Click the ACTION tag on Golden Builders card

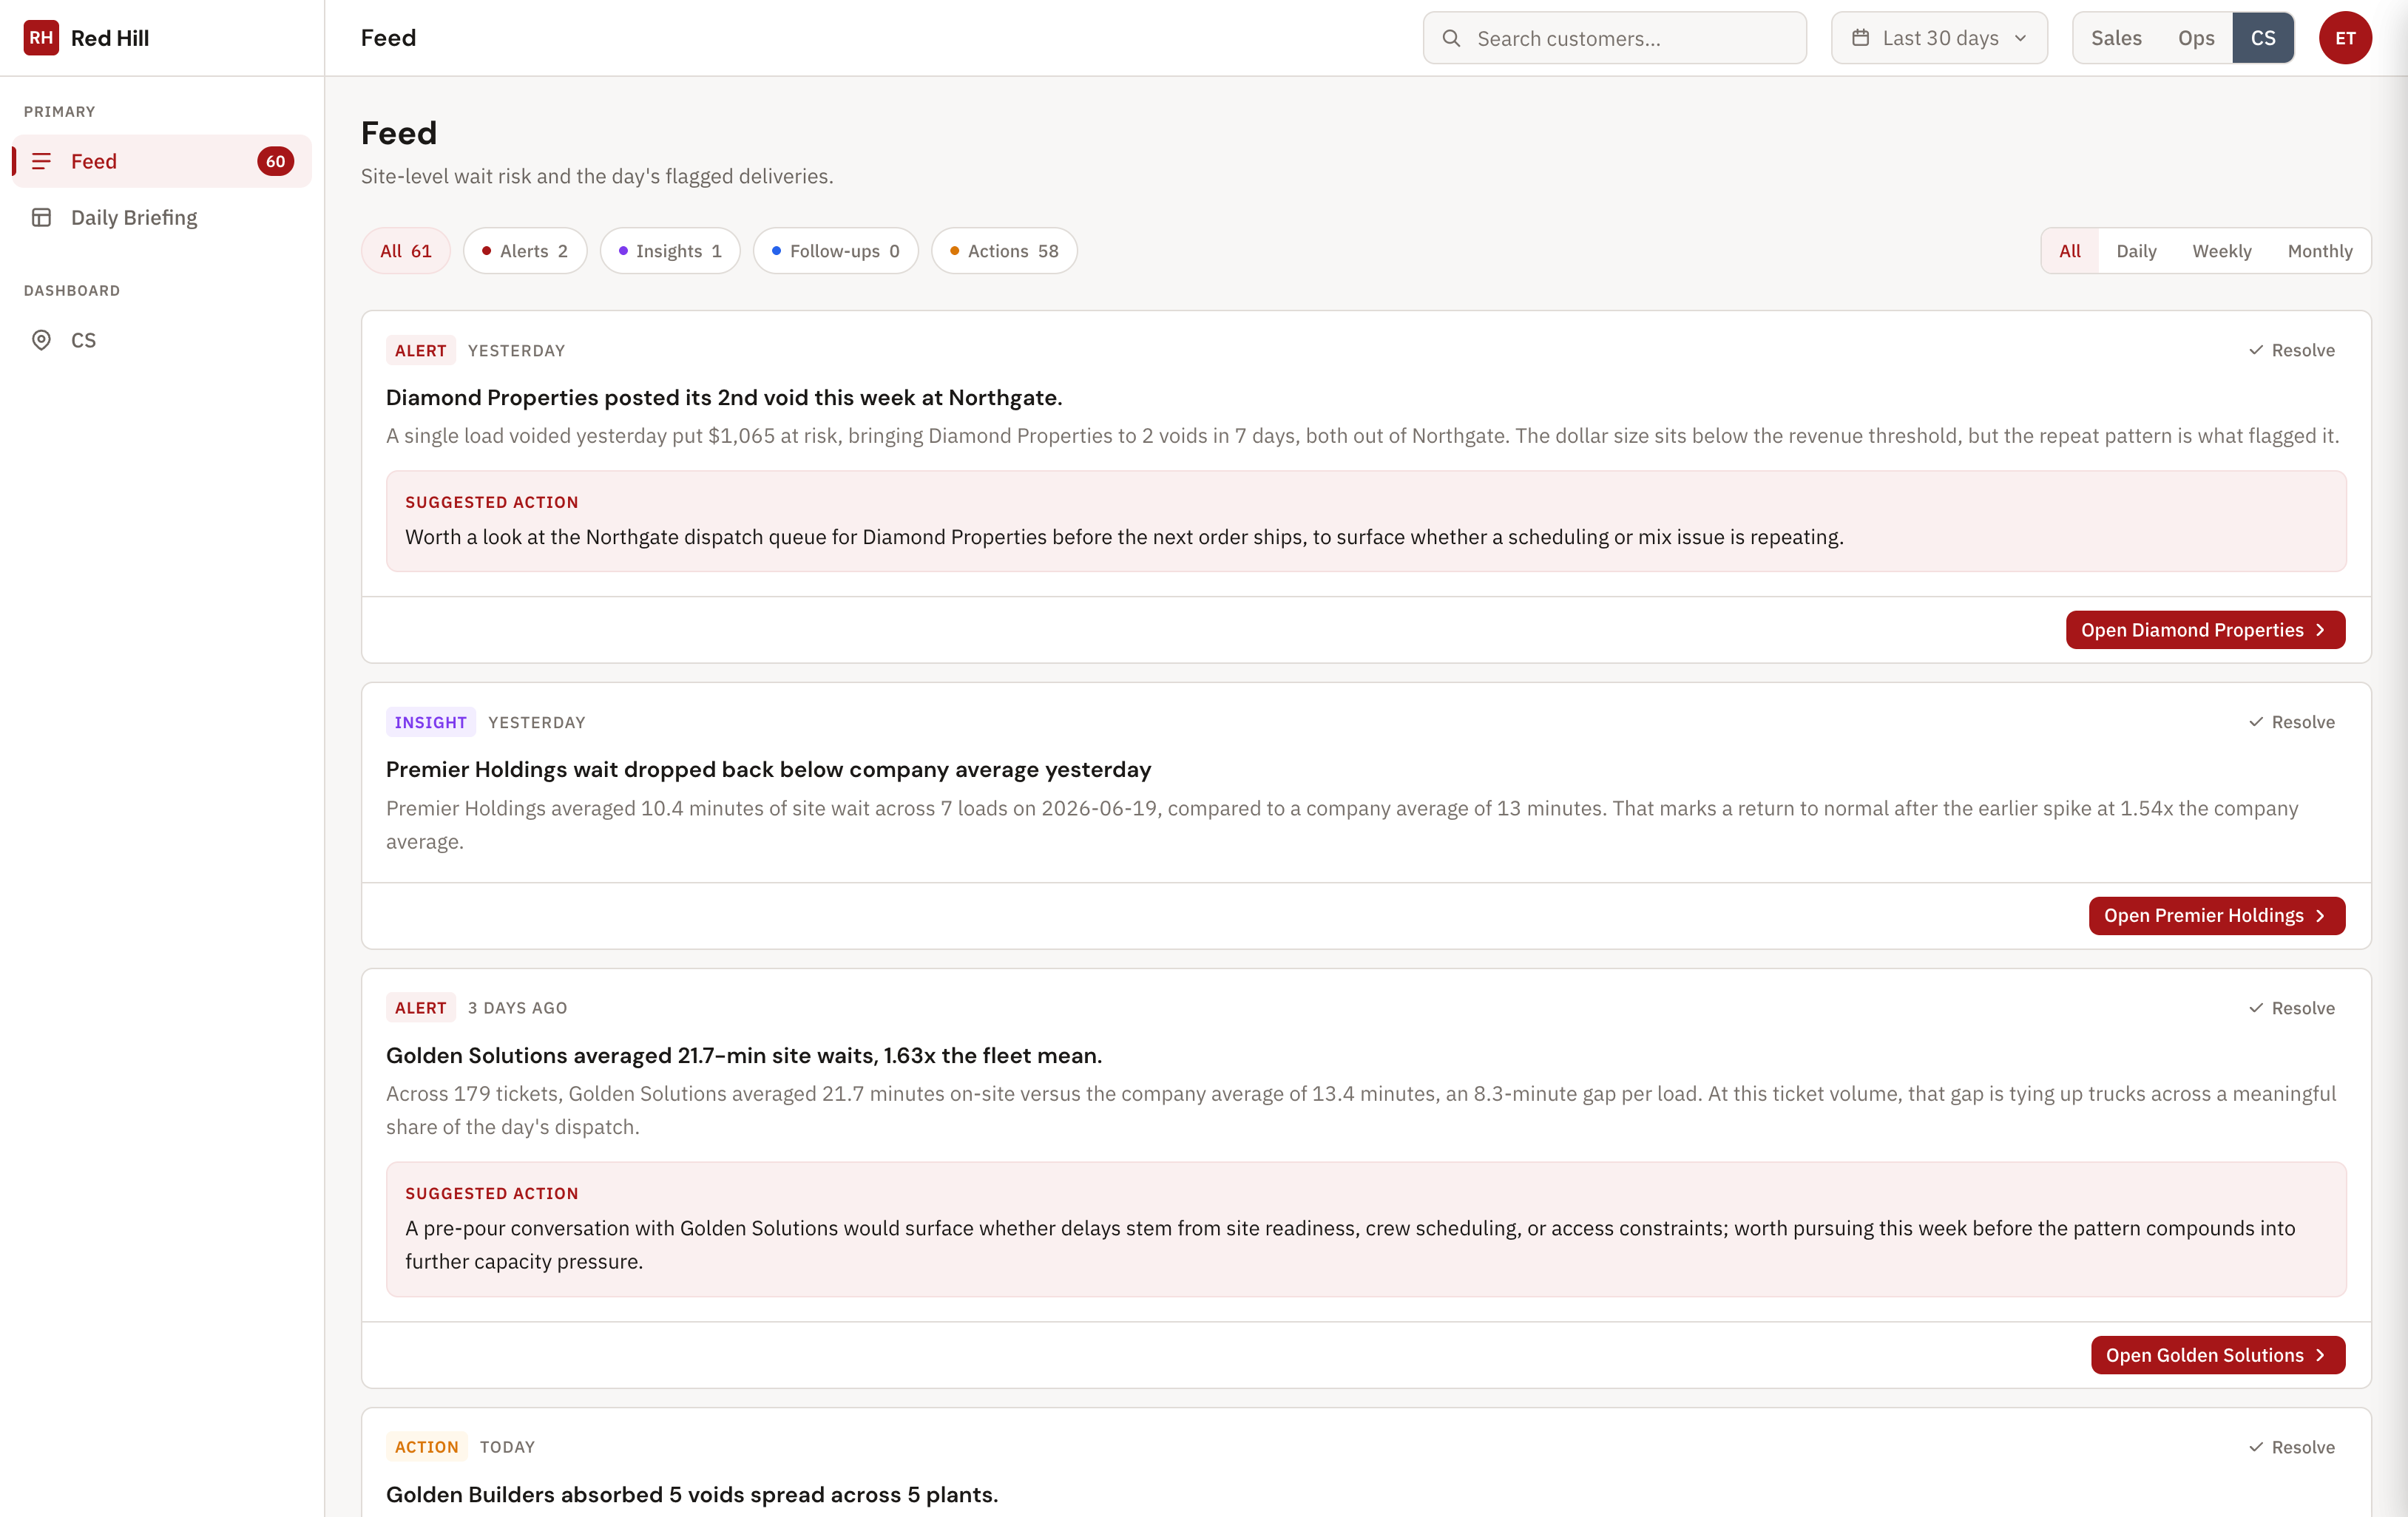[x=426, y=1447]
